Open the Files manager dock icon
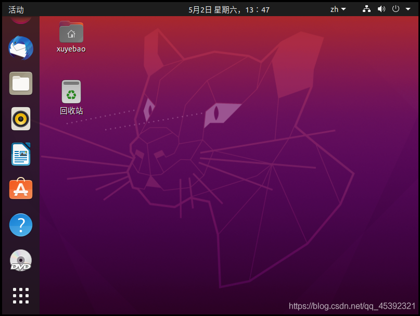420x316 pixels. click(x=21, y=83)
